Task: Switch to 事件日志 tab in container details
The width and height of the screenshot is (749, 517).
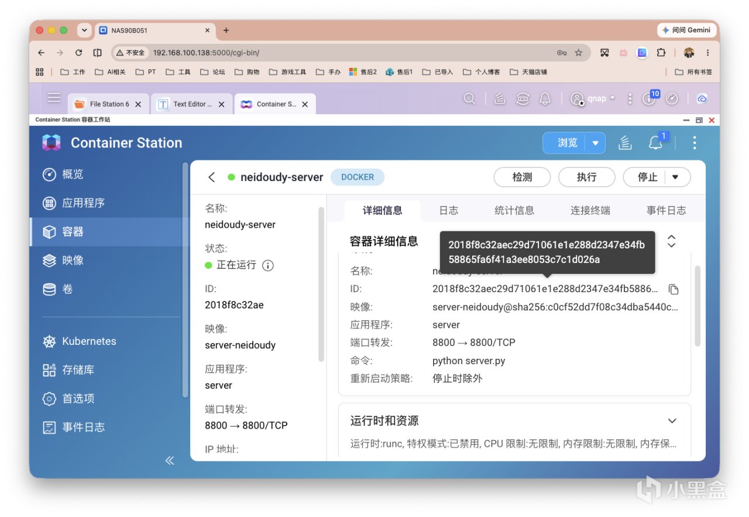Action: pyautogui.click(x=666, y=211)
